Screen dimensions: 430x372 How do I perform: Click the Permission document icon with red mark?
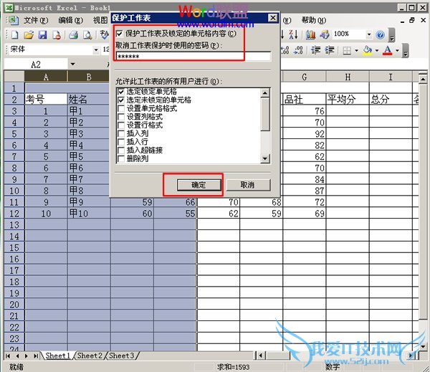click(57, 35)
